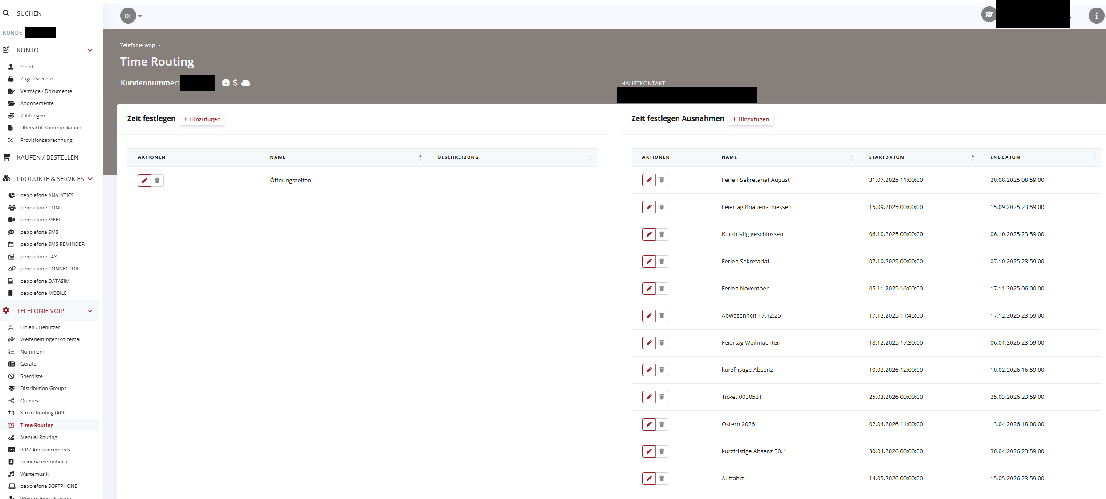The height and width of the screenshot is (499, 1106).
Task: Click the info icon in top bar
Action: click(1096, 16)
